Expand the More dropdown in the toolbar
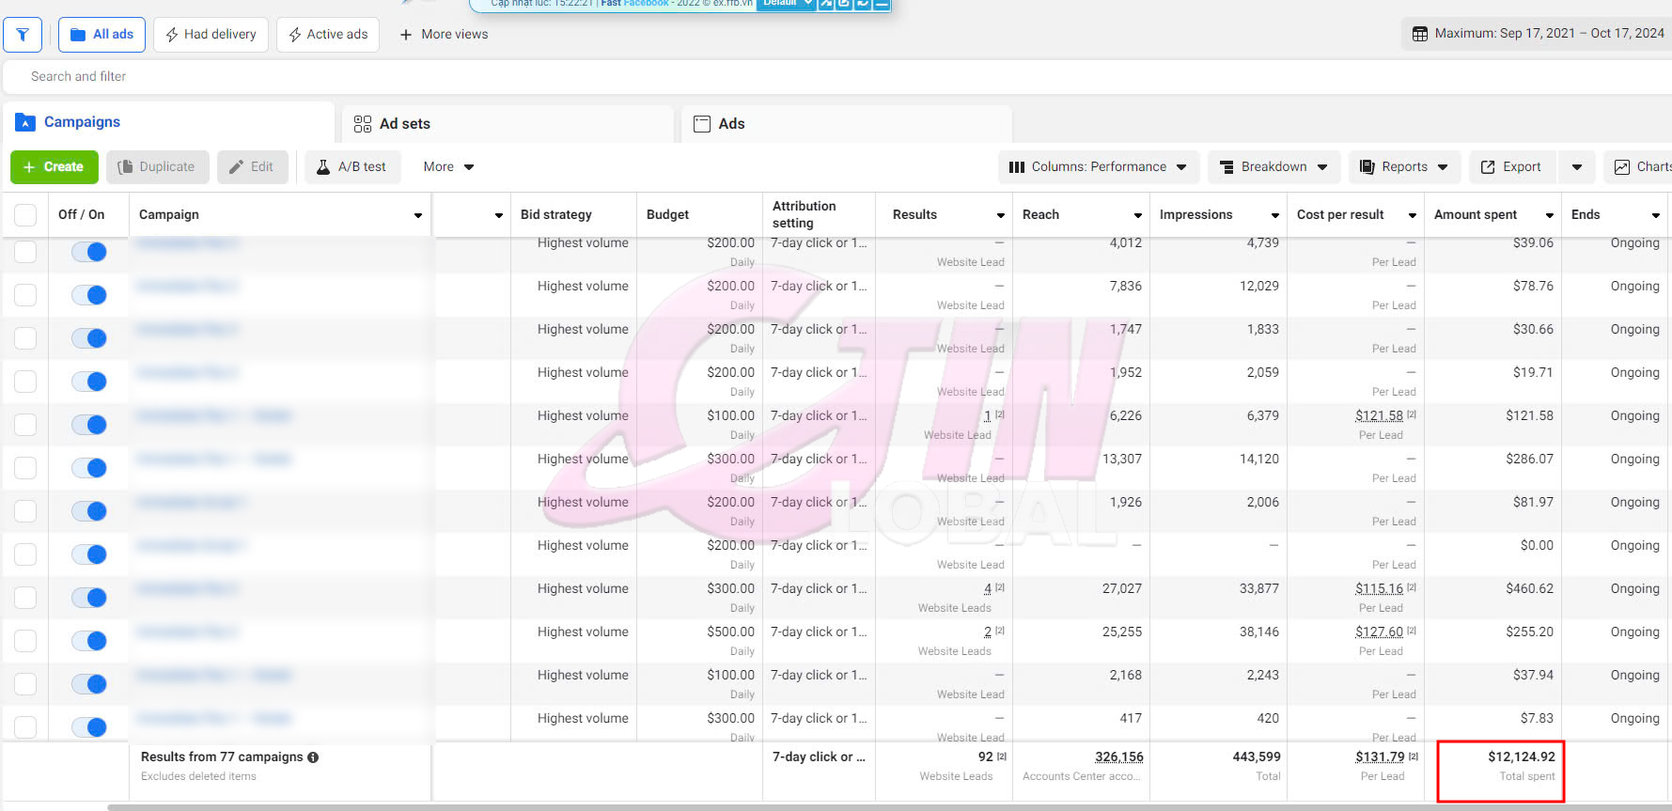The height and width of the screenshot is (811, 1672). (x=448, y=167)
